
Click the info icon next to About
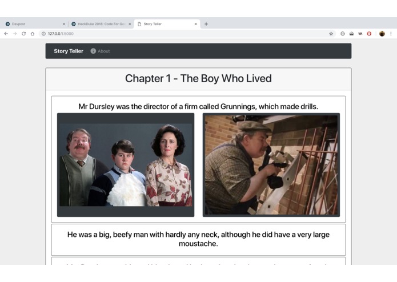click(93, 51)
